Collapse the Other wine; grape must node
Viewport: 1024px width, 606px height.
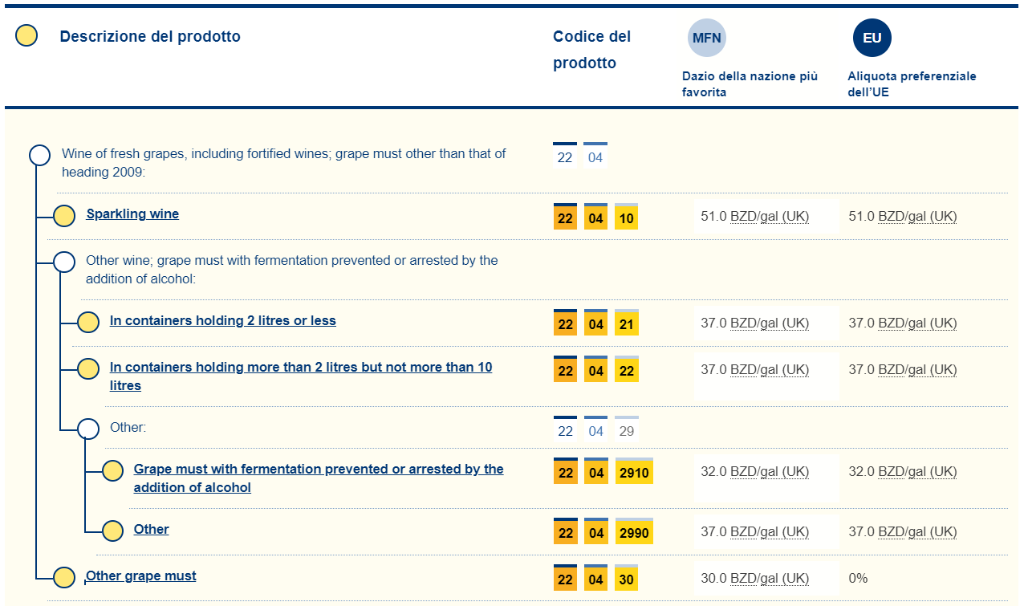pos(64,262)
